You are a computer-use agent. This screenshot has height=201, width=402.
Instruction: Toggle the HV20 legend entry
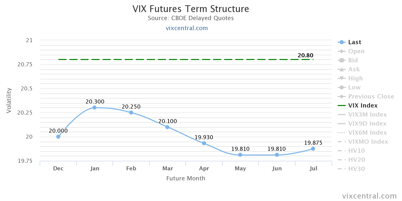pos(356,160)
